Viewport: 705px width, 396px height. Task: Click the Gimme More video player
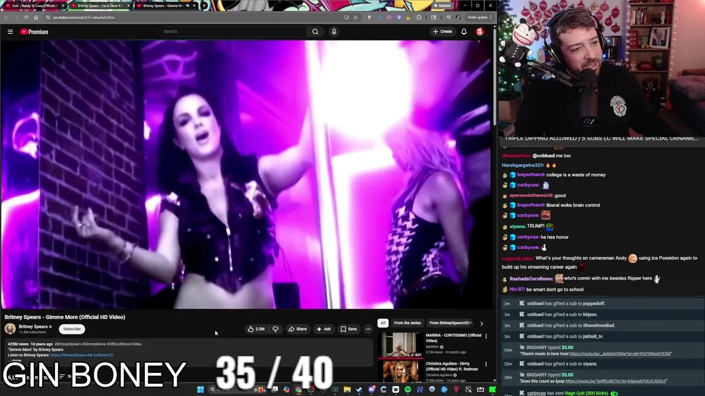point(246,174)
